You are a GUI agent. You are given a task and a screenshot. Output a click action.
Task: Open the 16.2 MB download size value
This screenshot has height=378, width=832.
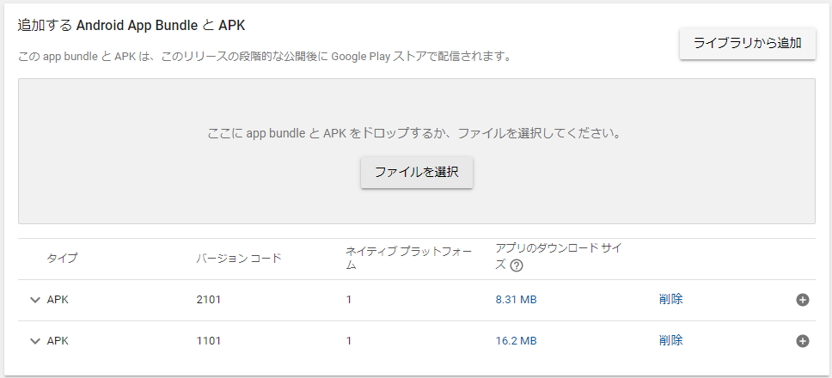tap(516, 341)
